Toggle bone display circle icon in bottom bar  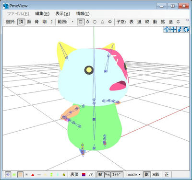coord(8,175)
